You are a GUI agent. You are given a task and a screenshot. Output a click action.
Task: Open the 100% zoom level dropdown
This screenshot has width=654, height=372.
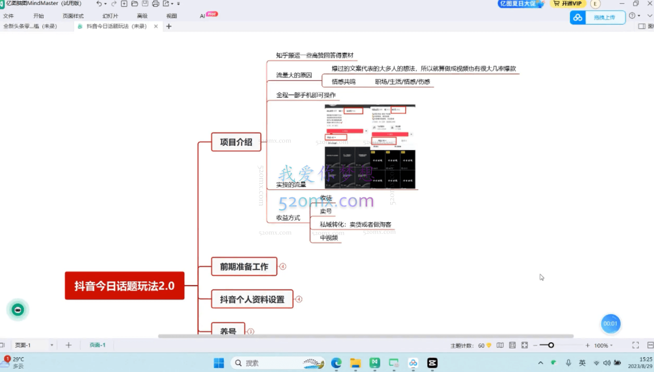(x=611, y=345)
